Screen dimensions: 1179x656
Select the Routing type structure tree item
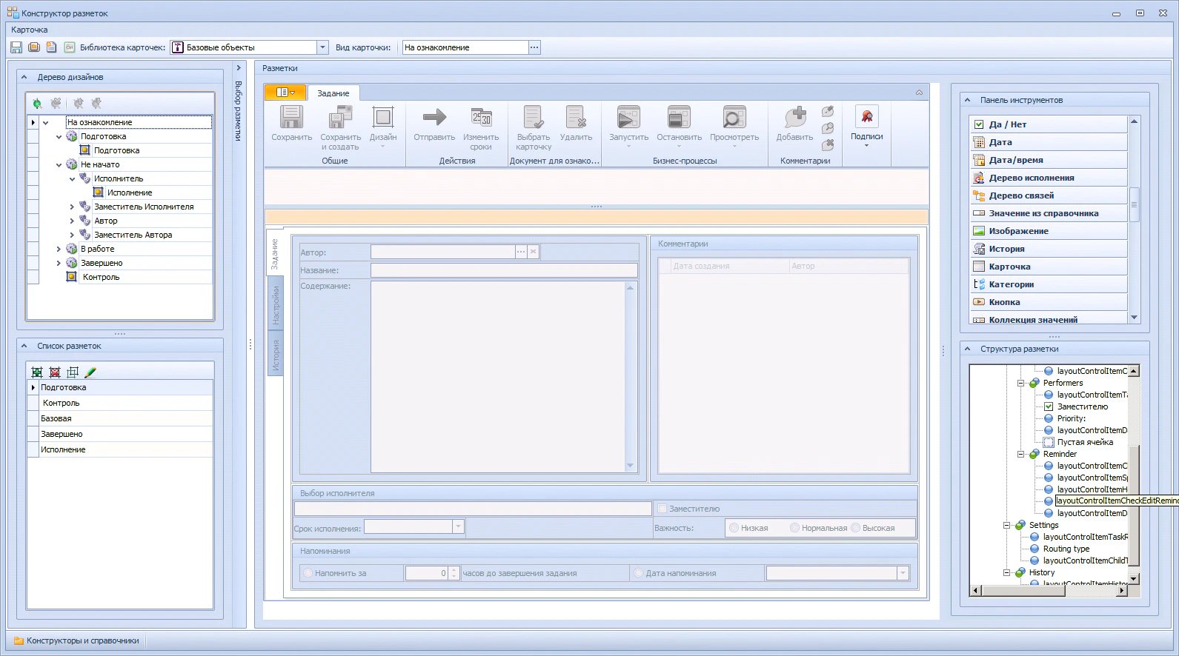[x=1066, y=549]
